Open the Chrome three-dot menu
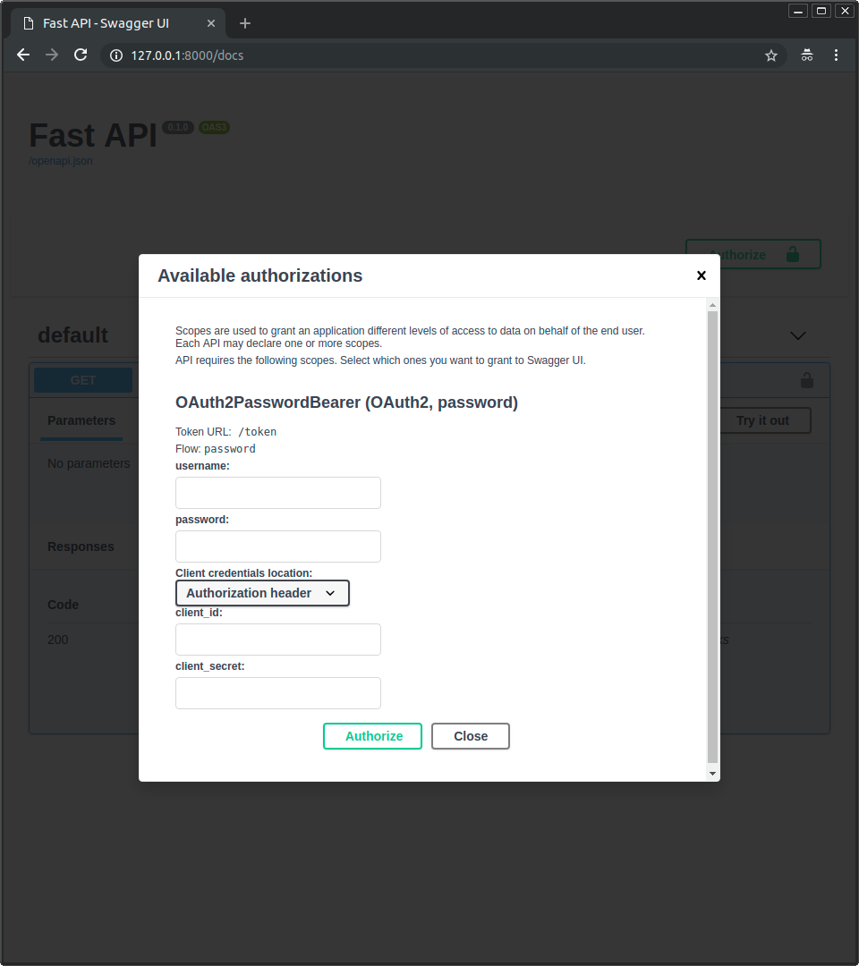This screenshot has width=859, height=966. pos(836,55)
